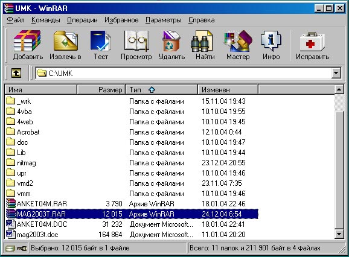Go up one folder level button

16,73
